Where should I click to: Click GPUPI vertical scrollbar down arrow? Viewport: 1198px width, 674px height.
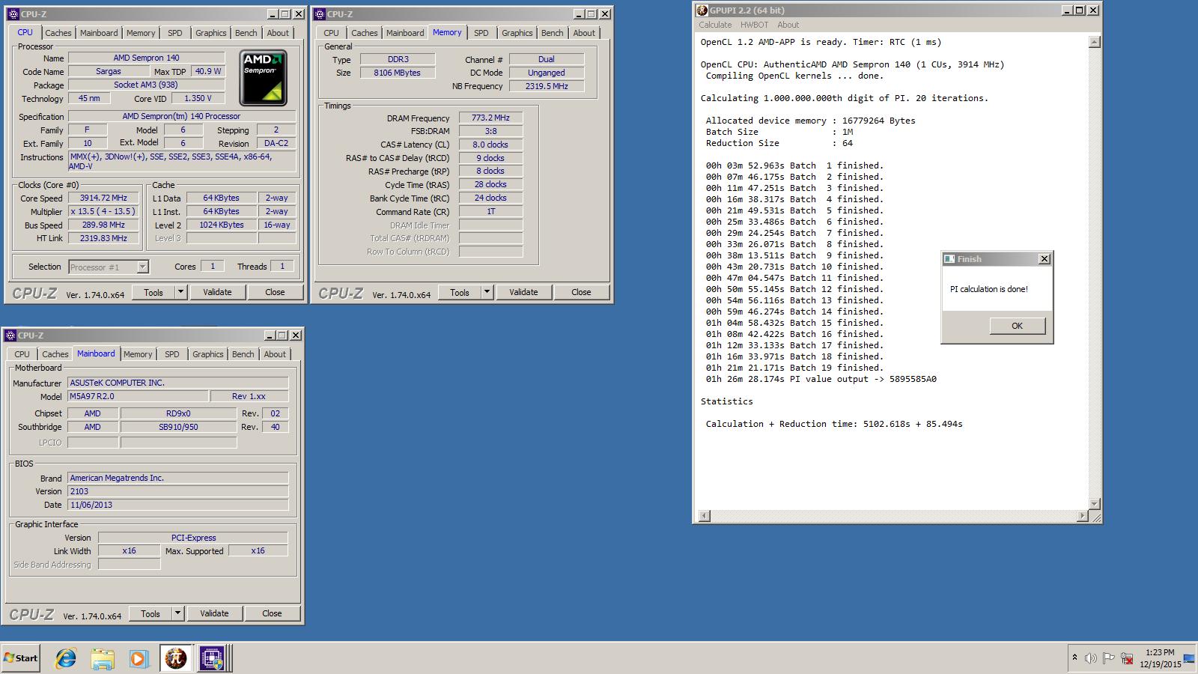(x=1095, y=504)
